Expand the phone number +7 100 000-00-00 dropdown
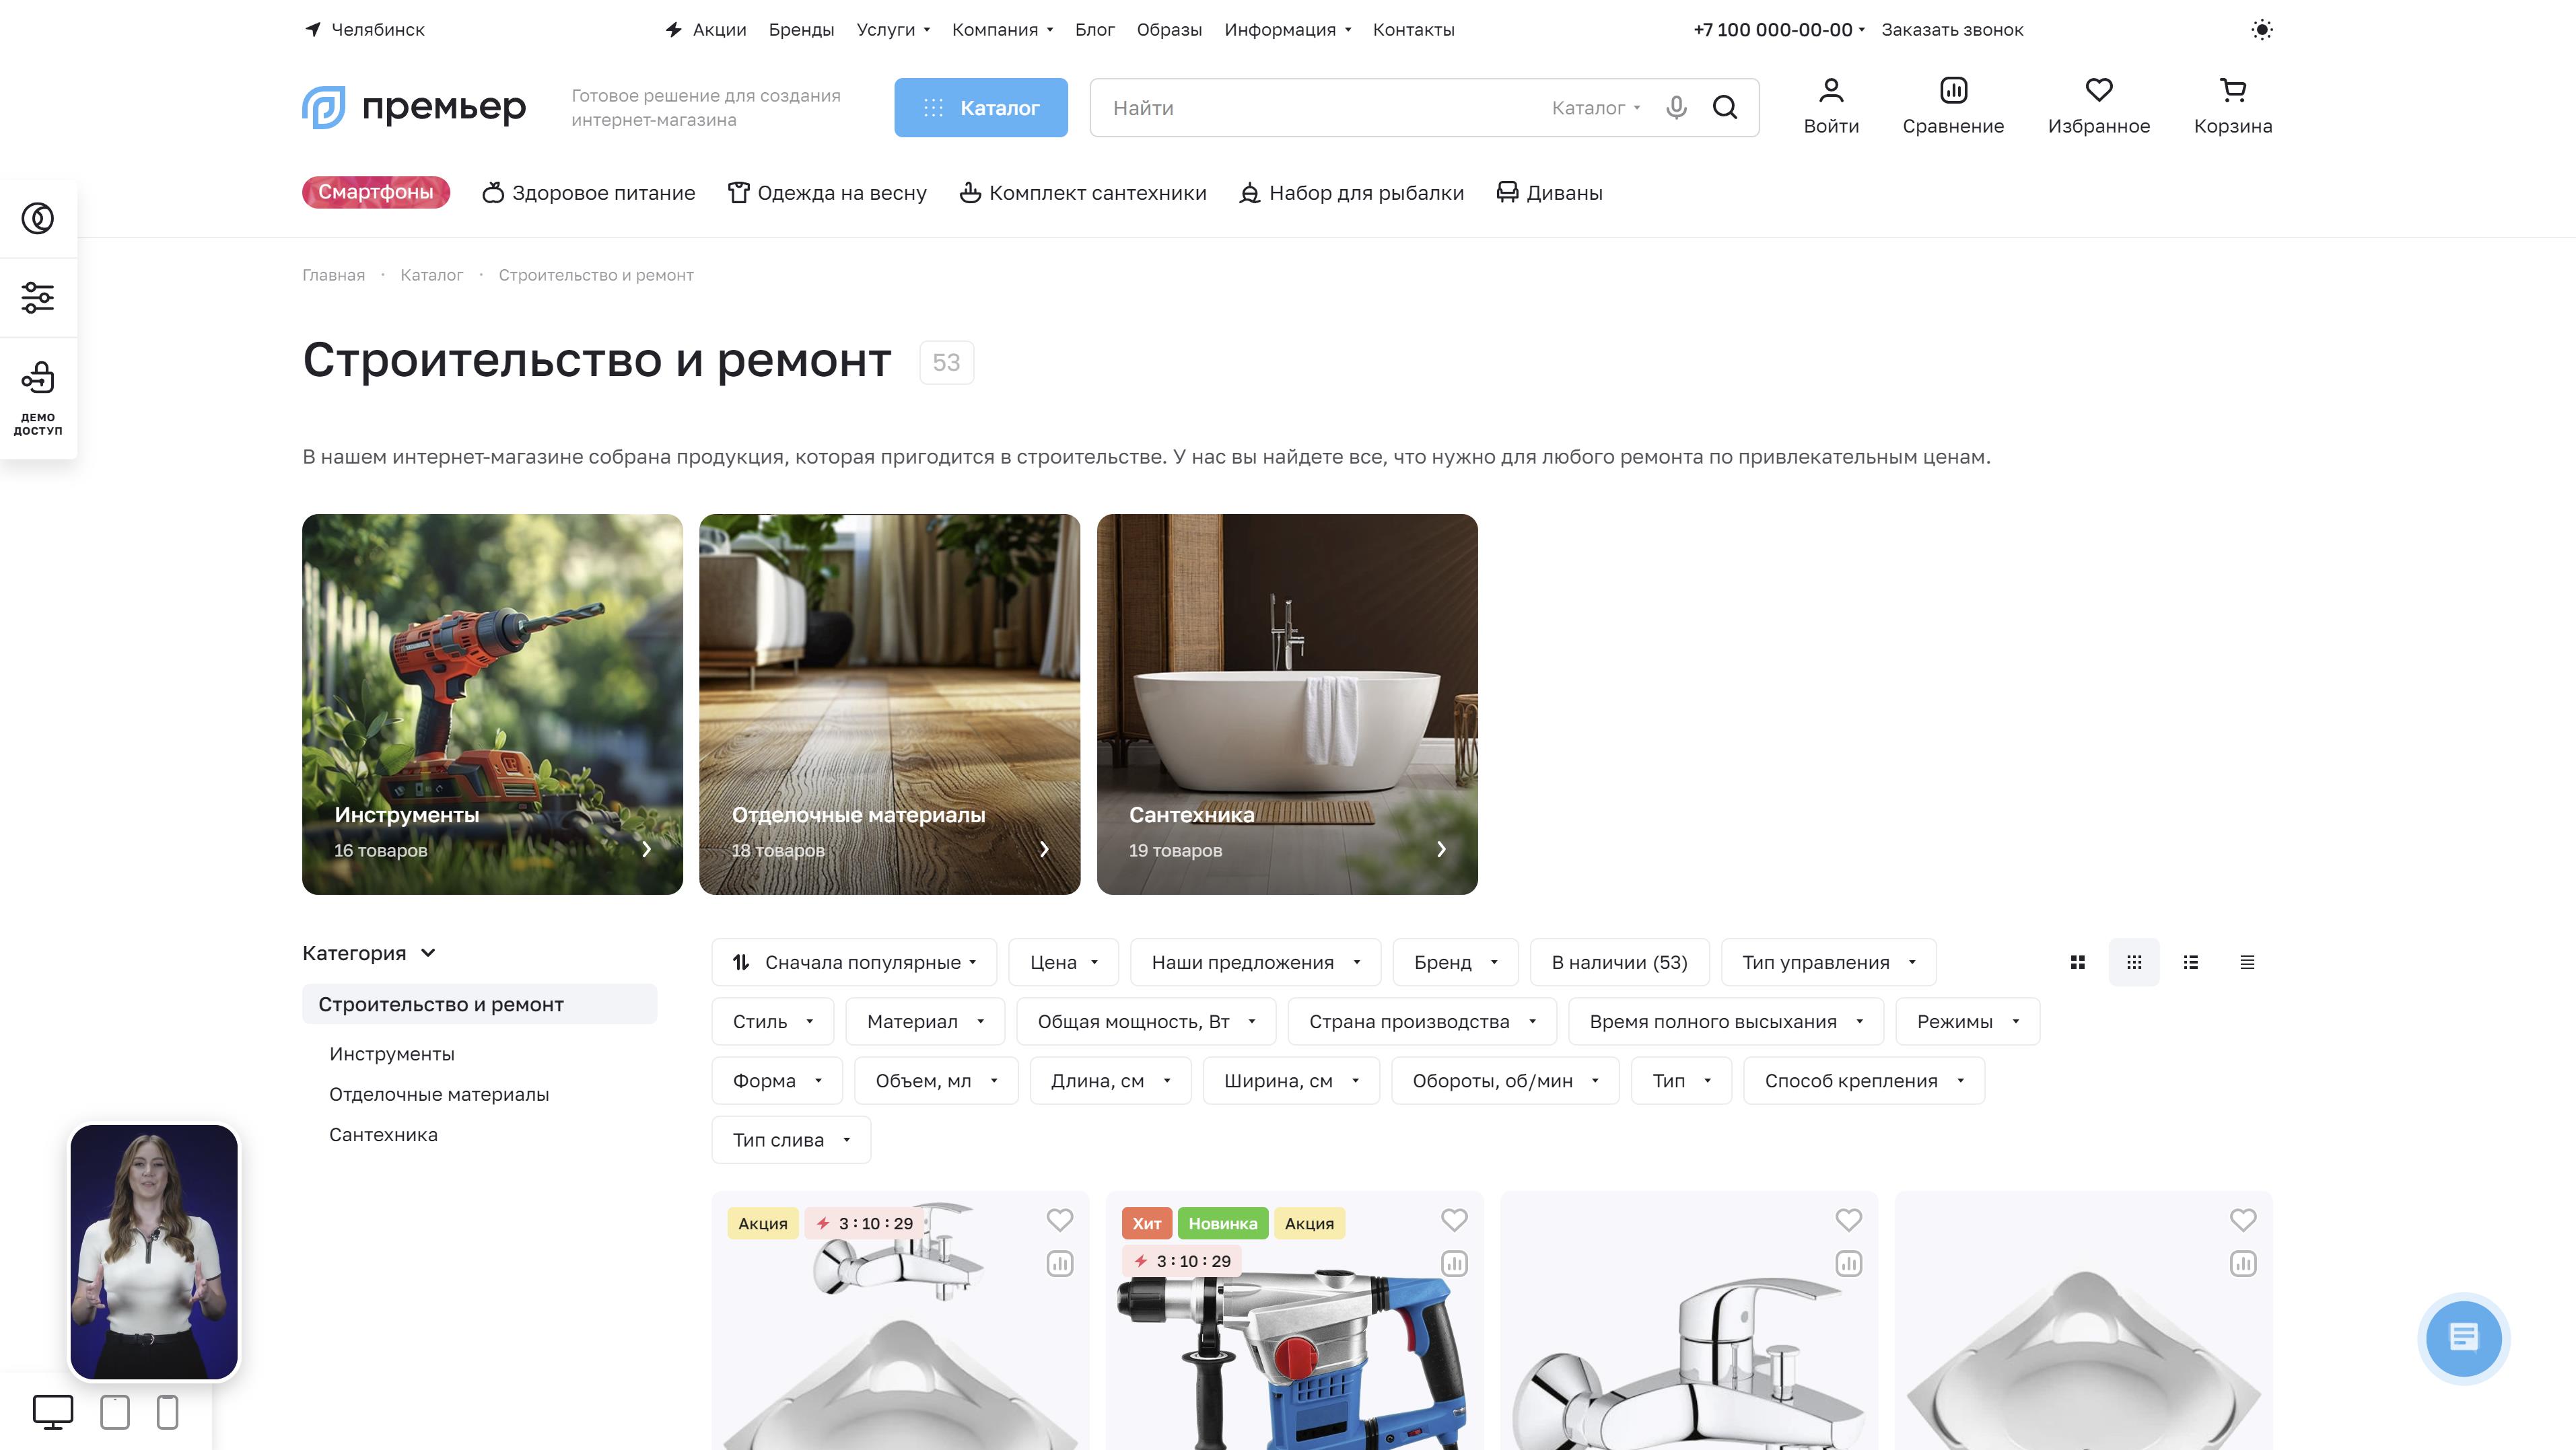The image size is (2576, 1450). pos(1778,30)
